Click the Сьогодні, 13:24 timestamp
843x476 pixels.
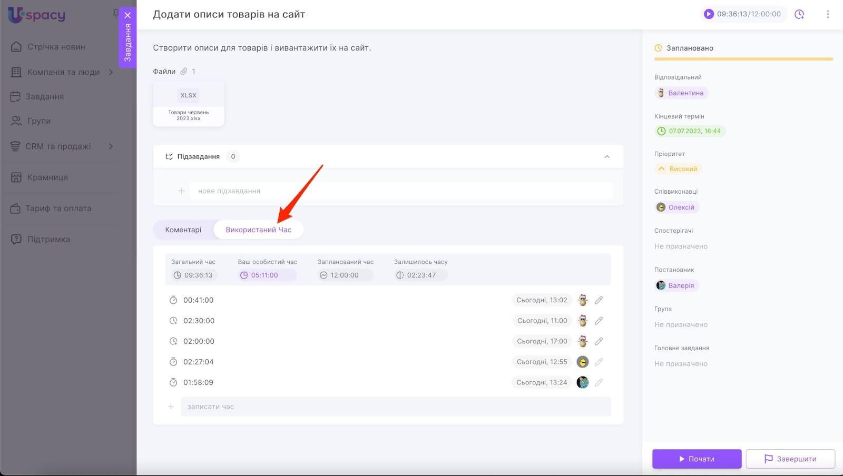[542, 383]
